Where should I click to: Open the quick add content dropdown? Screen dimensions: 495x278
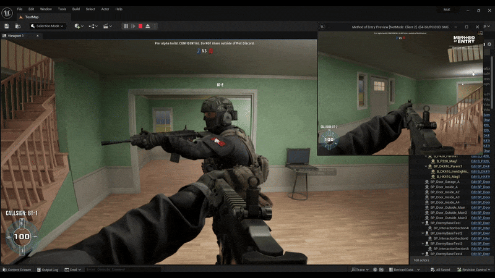tap(79, 26)
